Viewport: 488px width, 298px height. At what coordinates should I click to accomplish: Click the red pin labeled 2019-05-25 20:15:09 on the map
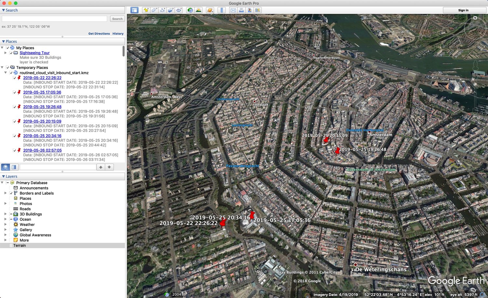pyautogui.click(x=326, y=140)
